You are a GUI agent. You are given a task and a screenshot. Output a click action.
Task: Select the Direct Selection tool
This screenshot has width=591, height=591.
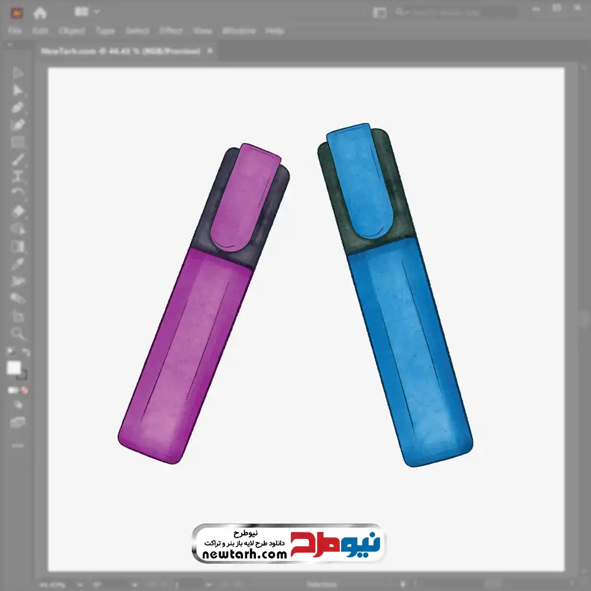click(x=18, y=90)
